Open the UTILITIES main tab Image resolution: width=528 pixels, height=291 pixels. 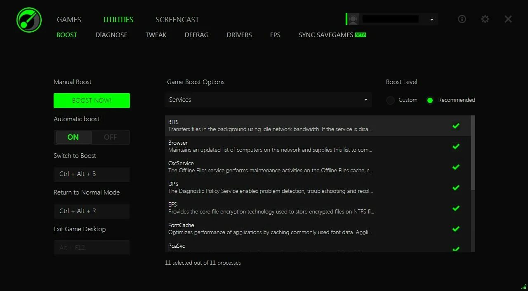(x=118, y=20)
